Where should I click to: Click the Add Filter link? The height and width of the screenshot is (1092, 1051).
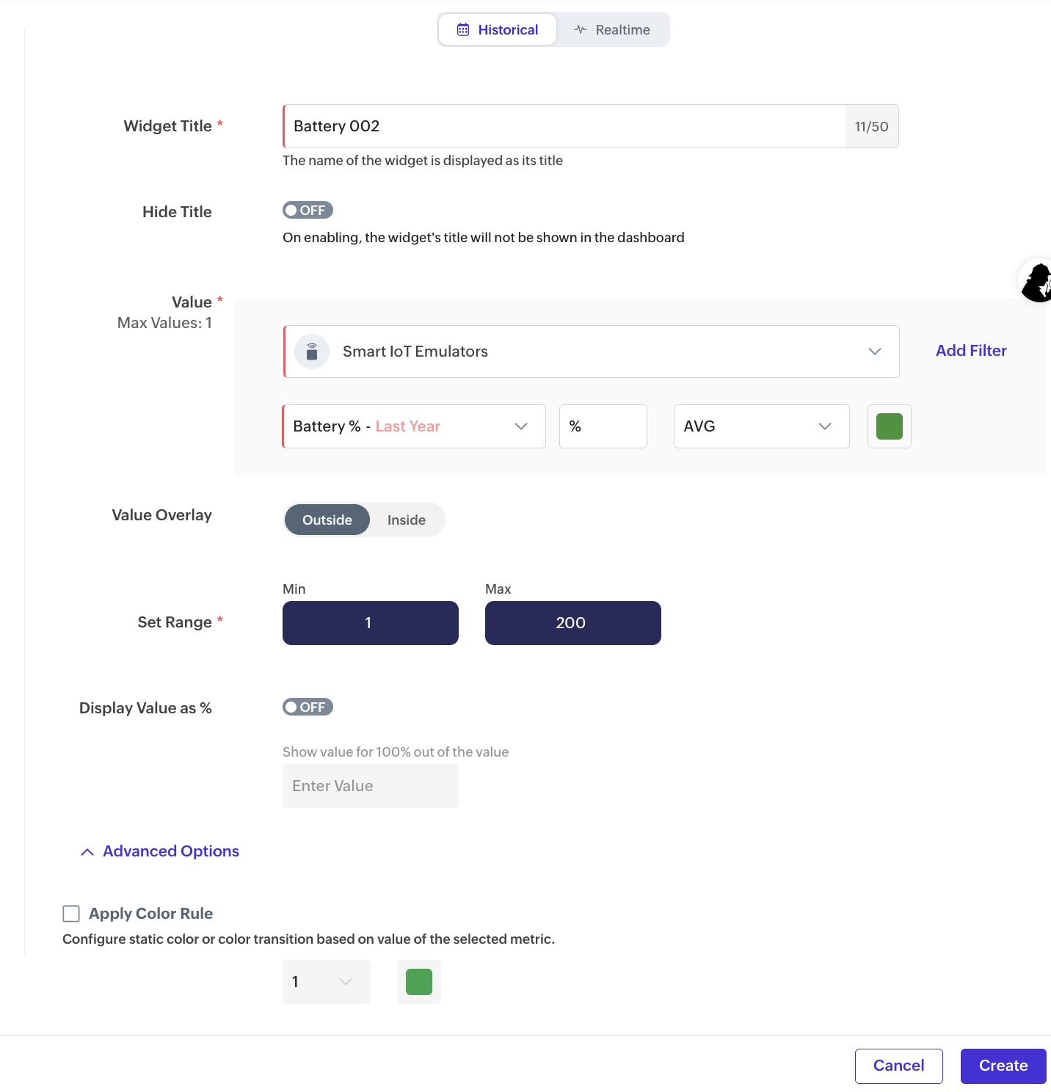click(x=971, y=351)
